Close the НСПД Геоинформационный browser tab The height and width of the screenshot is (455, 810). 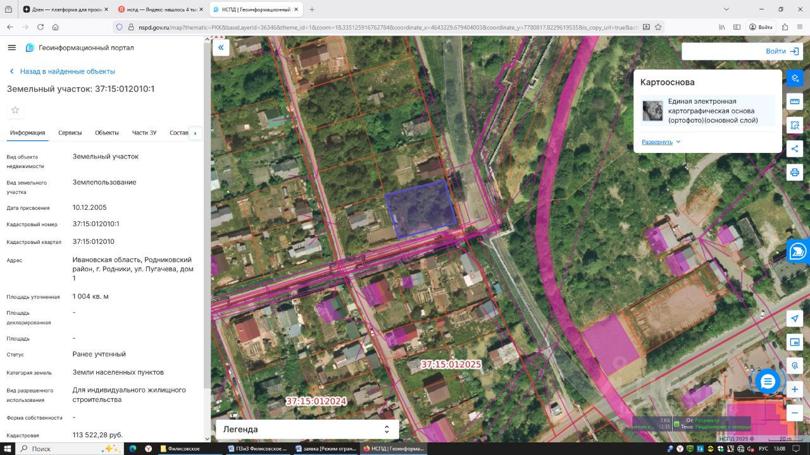296,9
